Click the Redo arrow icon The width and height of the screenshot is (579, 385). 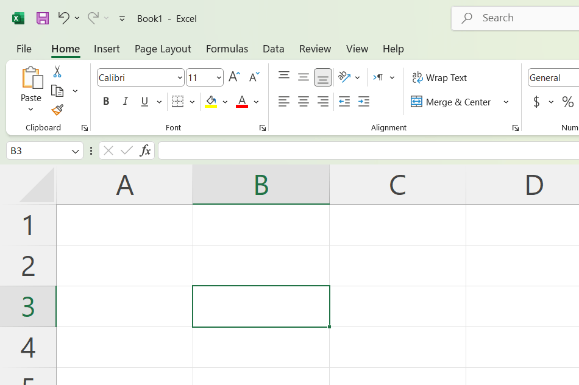pos(93,18)
